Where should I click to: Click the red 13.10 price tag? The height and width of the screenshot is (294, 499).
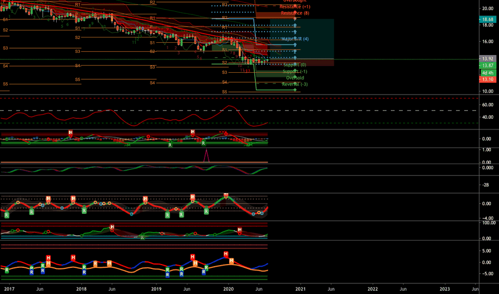point(488,80)
